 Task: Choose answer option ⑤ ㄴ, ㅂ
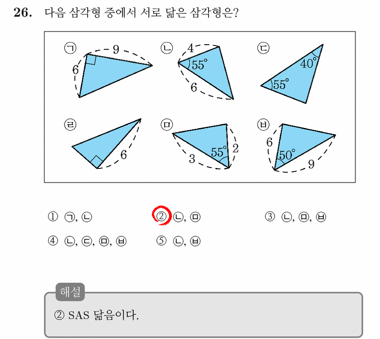[178, 241]
